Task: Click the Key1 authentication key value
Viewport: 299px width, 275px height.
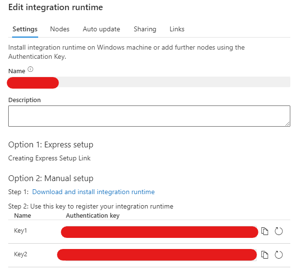Action: pos(159,232)
